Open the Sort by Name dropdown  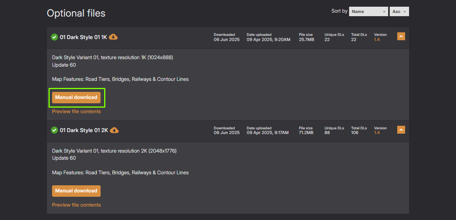(x=368, y=11)
